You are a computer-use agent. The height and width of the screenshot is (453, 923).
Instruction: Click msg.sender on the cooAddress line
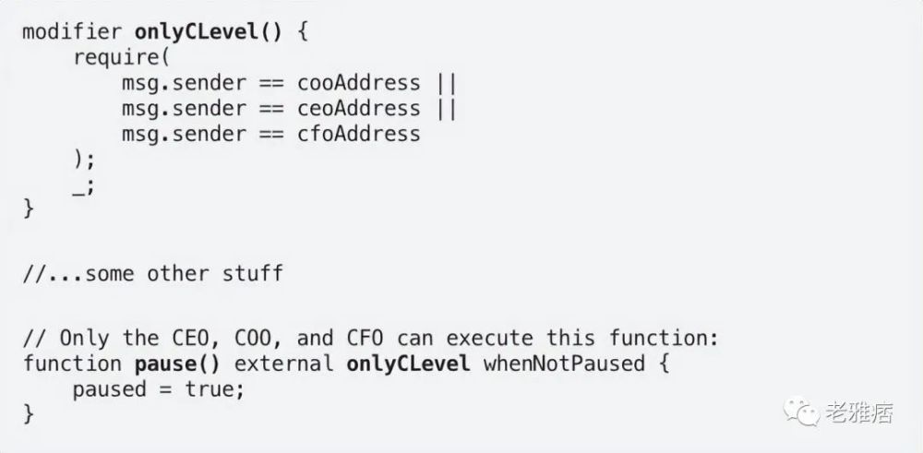pos(184,84)
